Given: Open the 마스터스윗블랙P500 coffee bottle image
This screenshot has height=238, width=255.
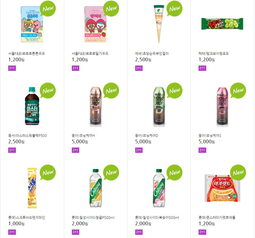Looking at the screenshot, I should 32,106.
